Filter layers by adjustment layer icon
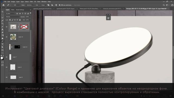 20,14
